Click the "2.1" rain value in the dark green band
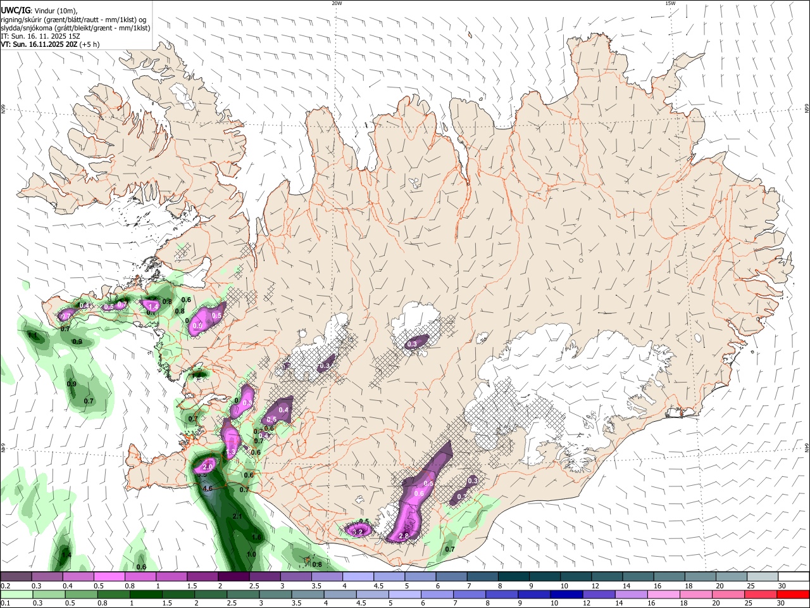The image size is (810, 608). click(238, 517)
